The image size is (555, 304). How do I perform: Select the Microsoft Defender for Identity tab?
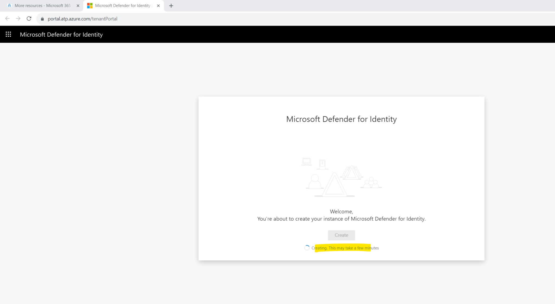[x=122, y=5]
